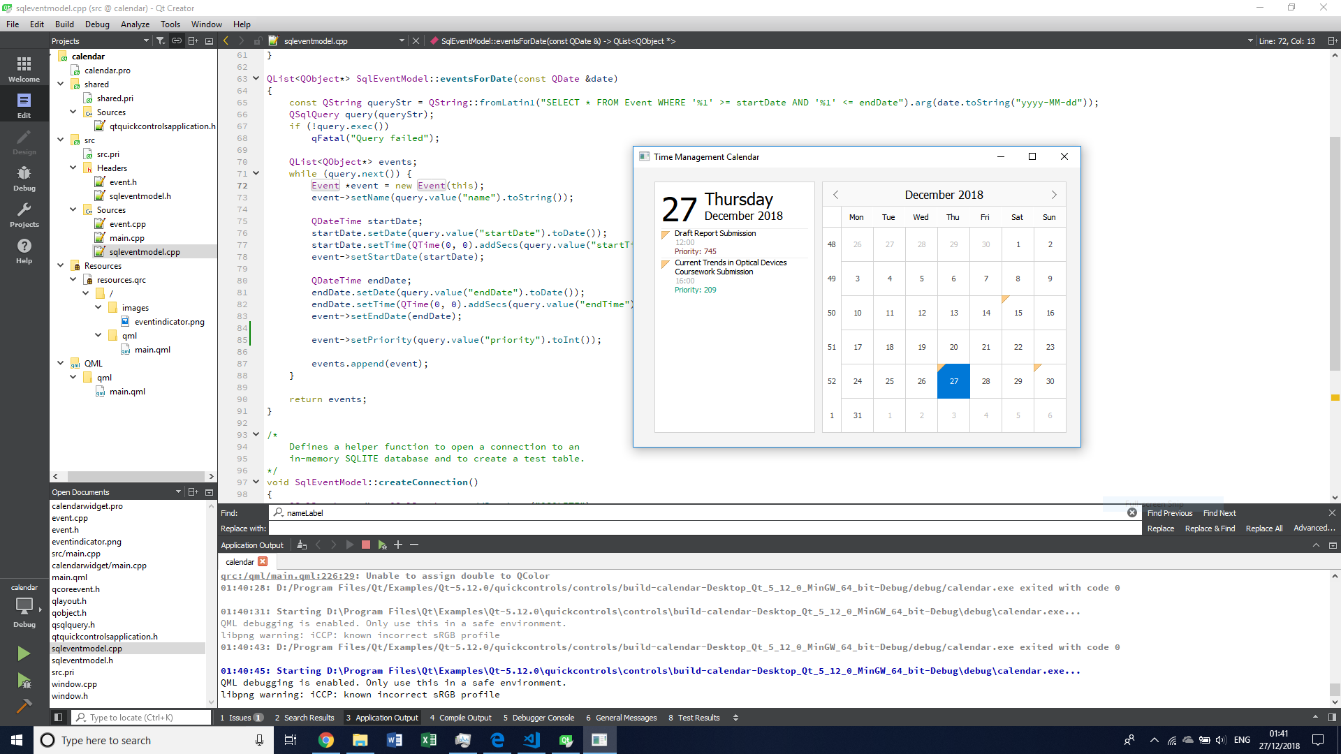Clear application output with broom icon
The height and width of the screenshot is (754, 1341).
[x=302, y=545]
